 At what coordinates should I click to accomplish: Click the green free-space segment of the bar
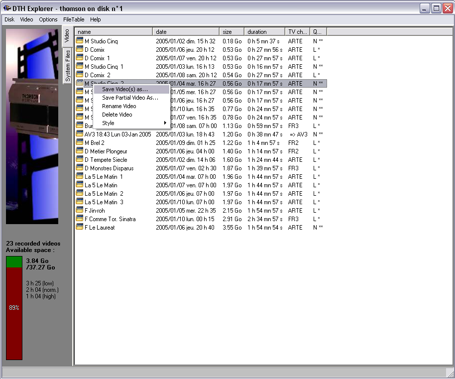coord(14,262)
